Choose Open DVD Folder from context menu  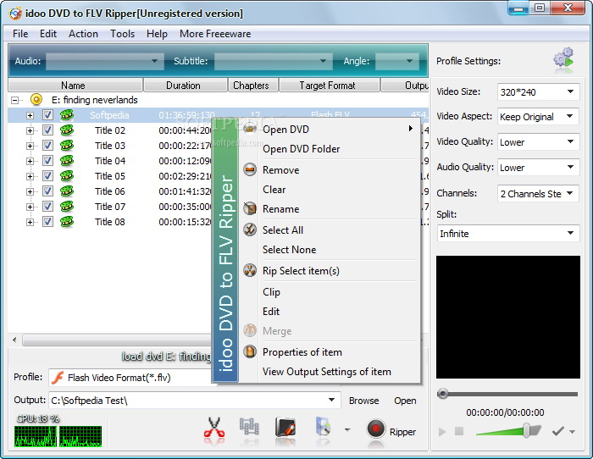click(301, 149)
